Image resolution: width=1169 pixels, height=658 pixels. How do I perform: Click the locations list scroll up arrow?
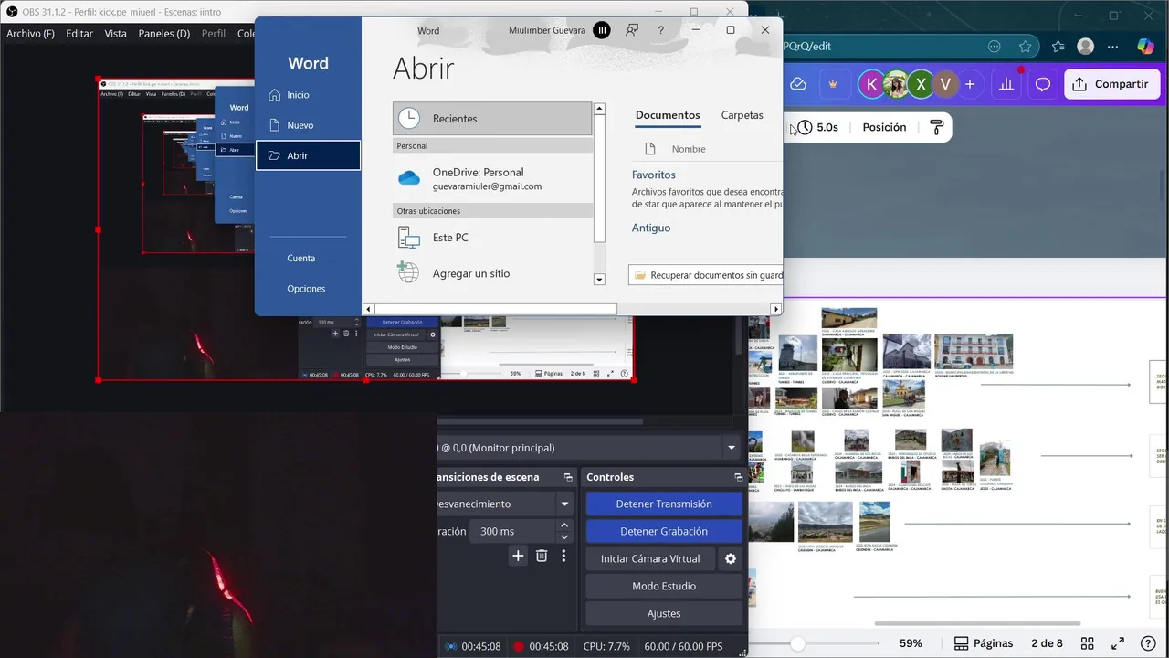coord(599,109)
